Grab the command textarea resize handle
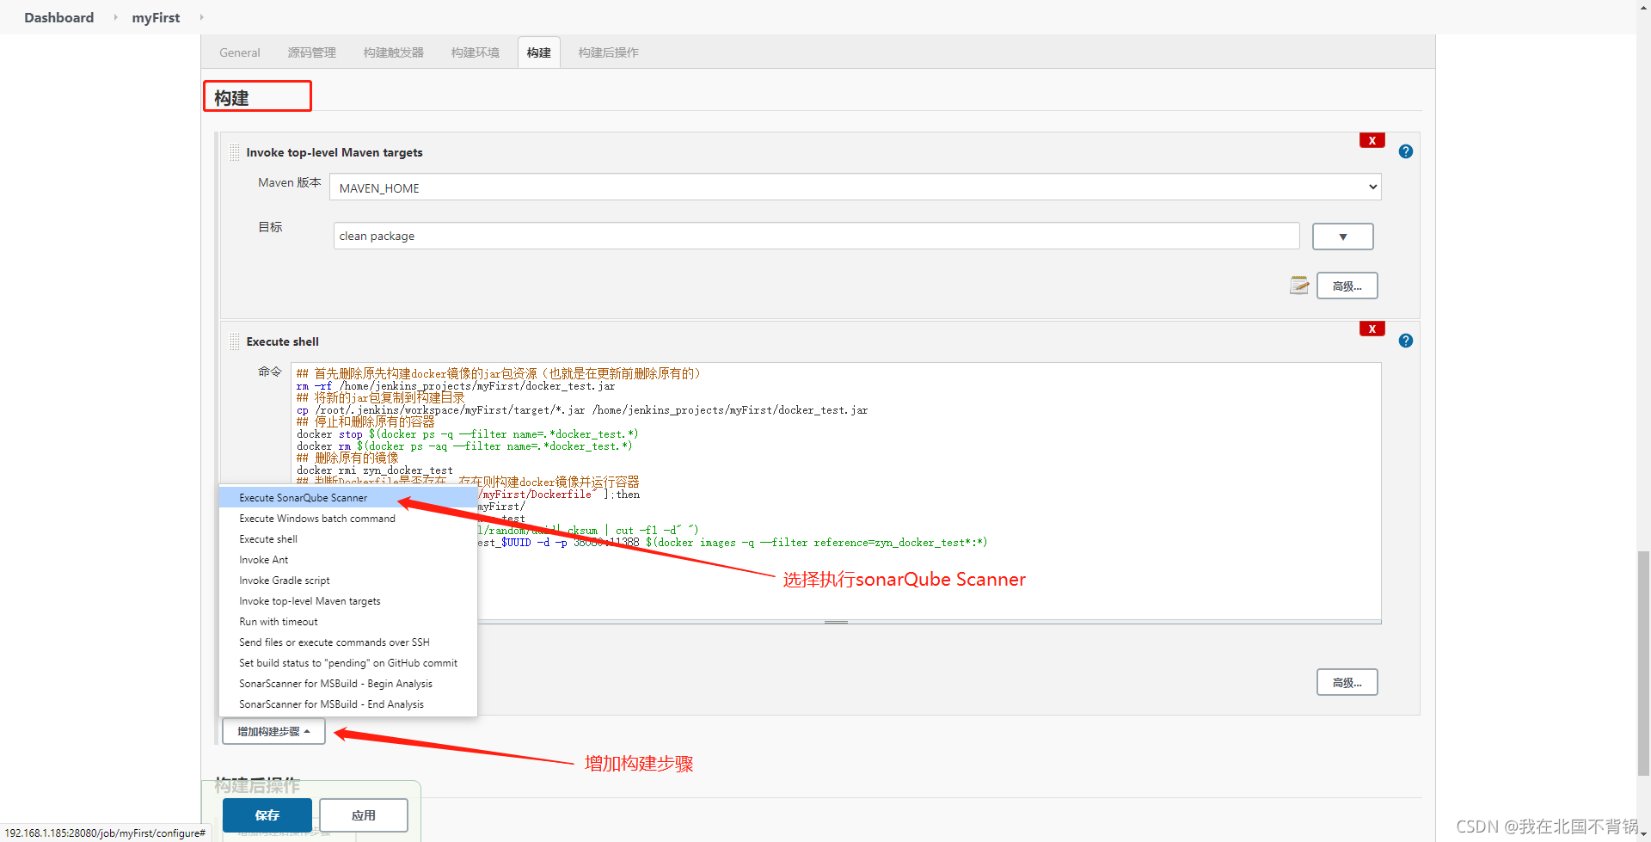This screenshot has width=1651, height=842. [x=836, y=621]
